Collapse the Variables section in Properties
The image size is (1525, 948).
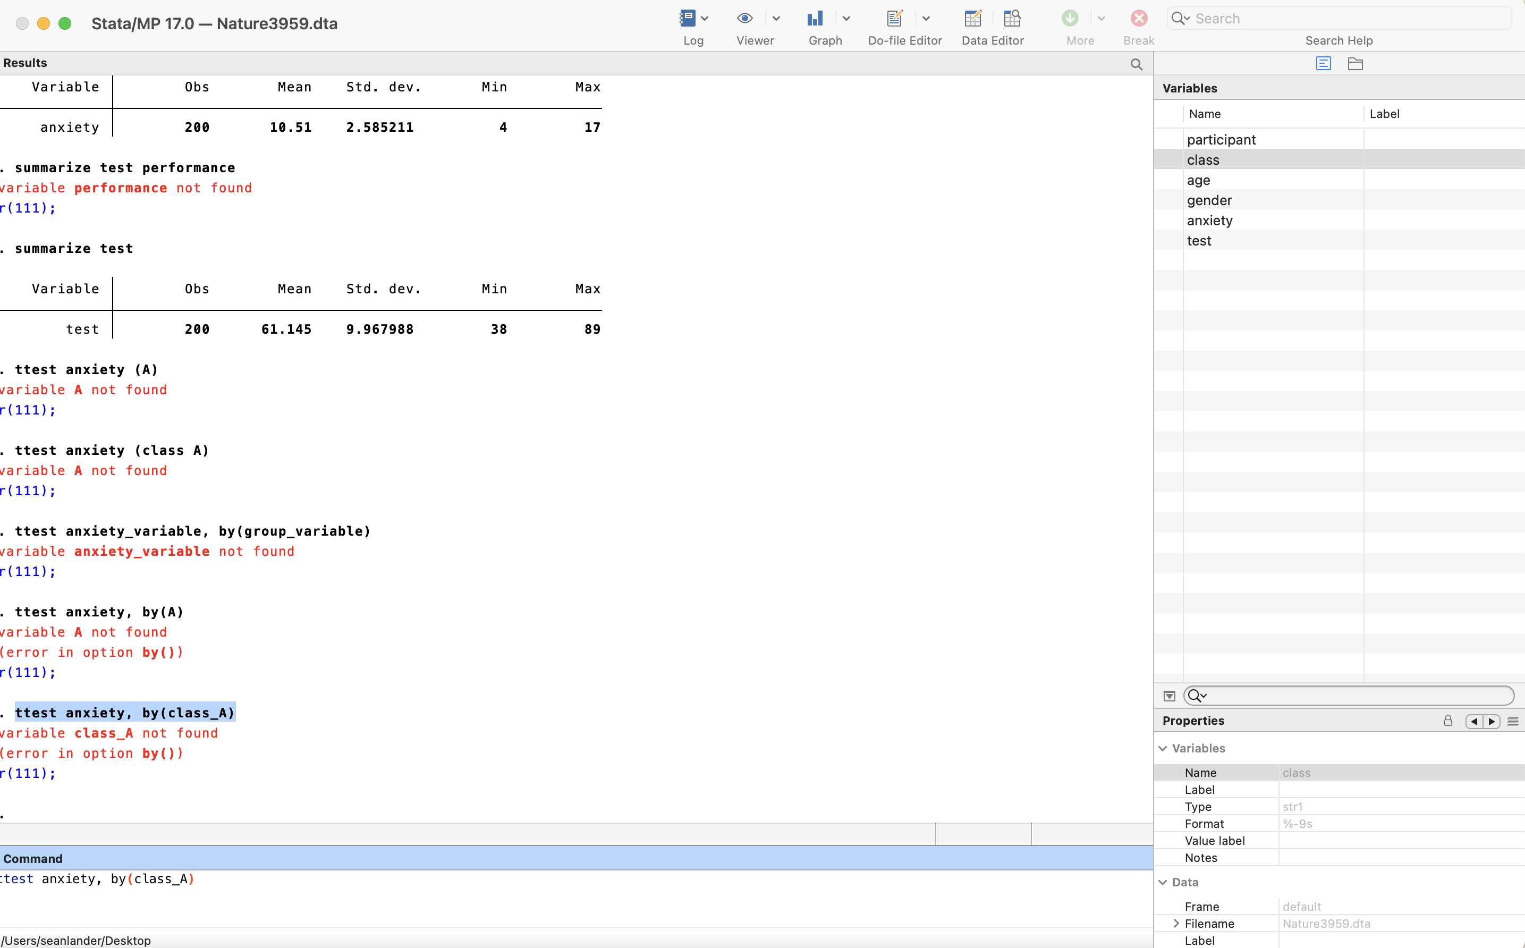pos(1163,749)
